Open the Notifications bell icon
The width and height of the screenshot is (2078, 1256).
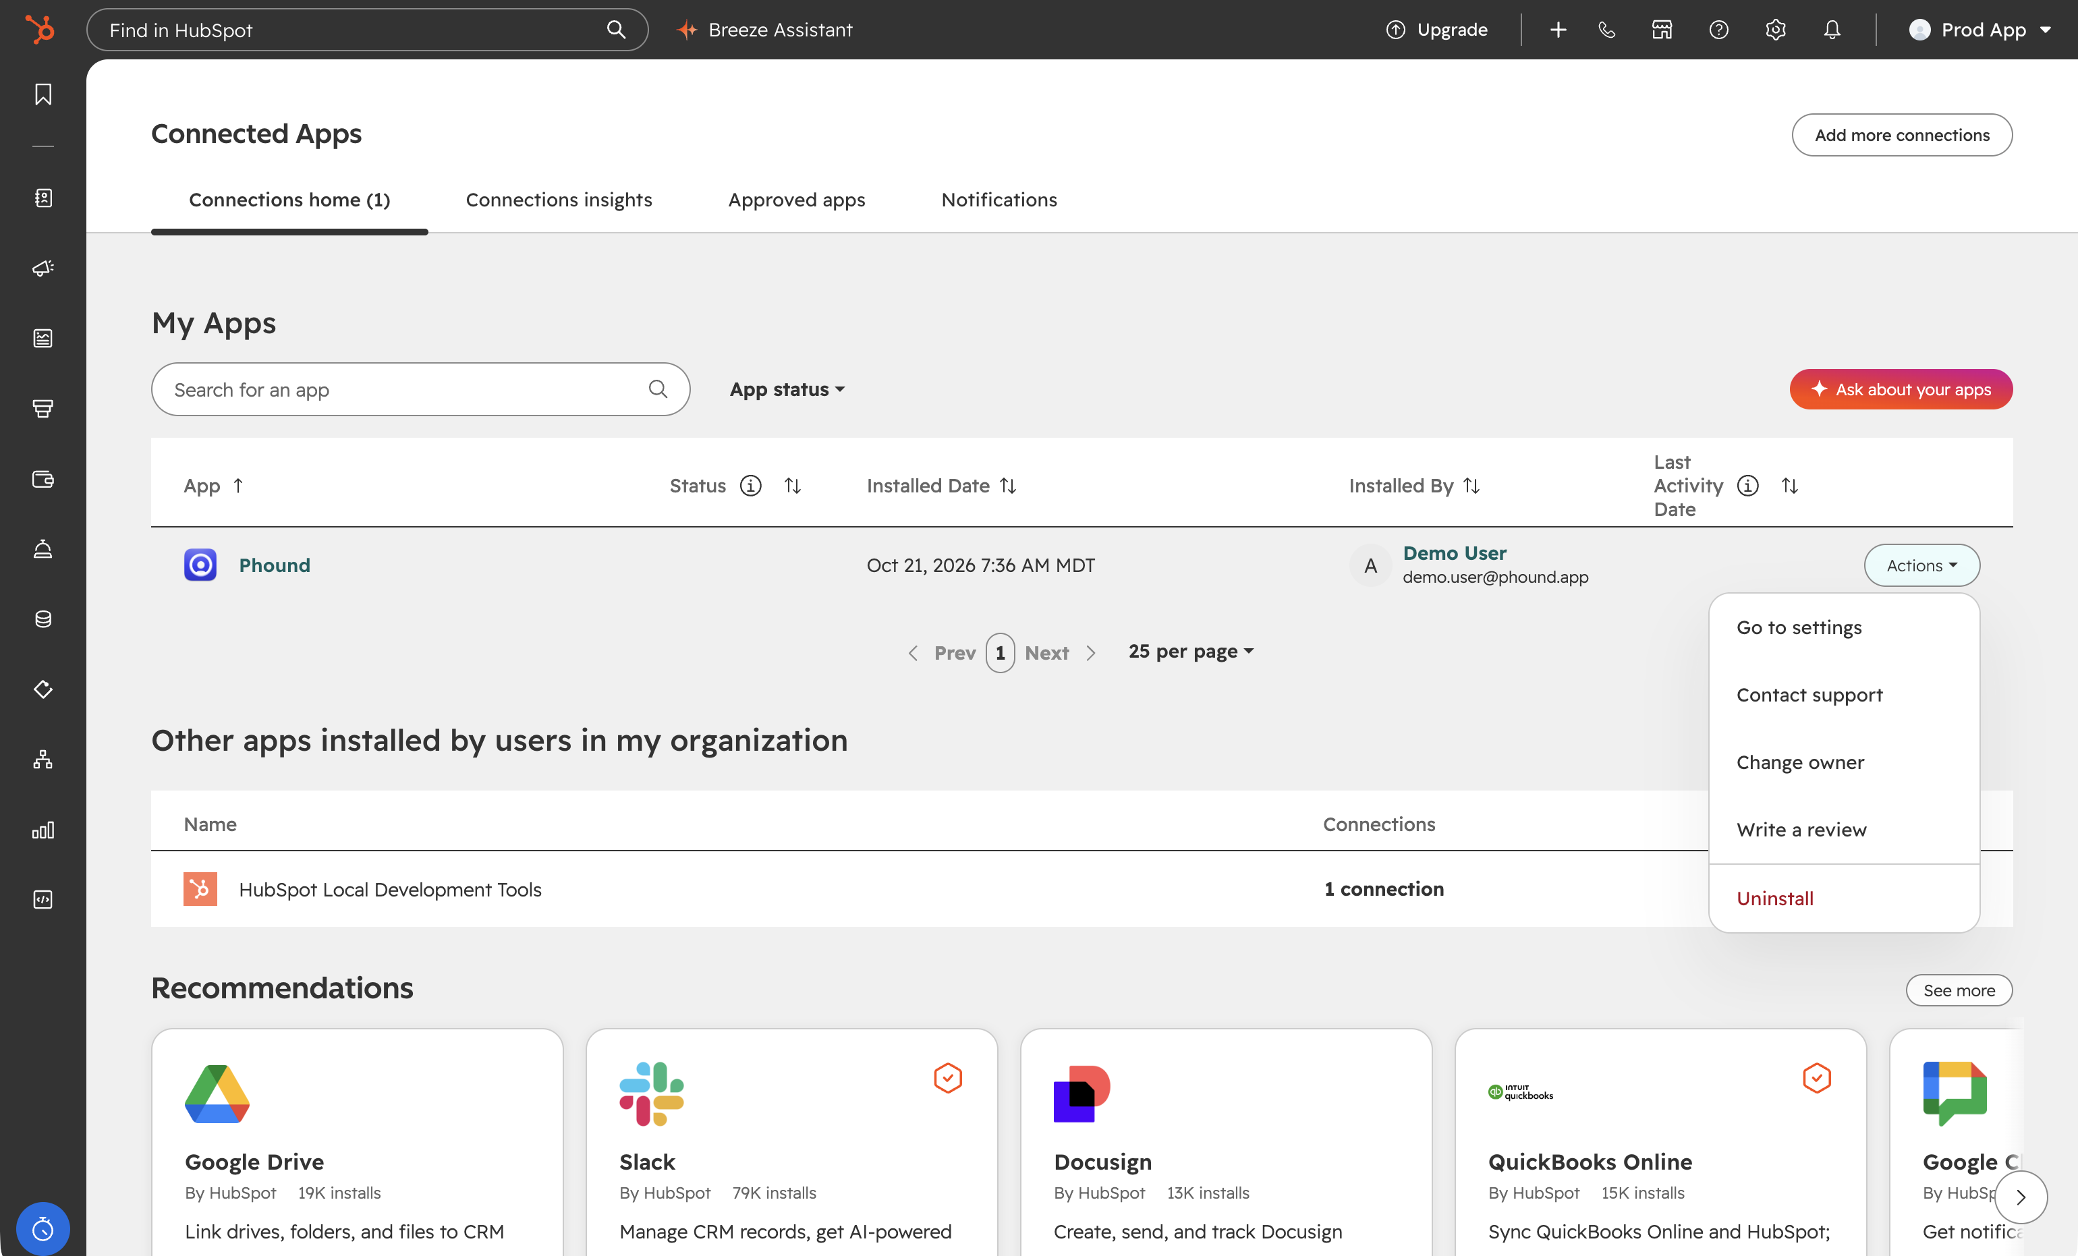tap(1832, 30)
